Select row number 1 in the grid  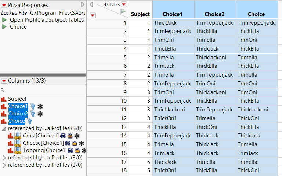tap(108, 23)
